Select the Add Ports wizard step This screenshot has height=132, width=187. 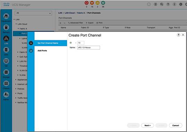[x=42, y=51]
